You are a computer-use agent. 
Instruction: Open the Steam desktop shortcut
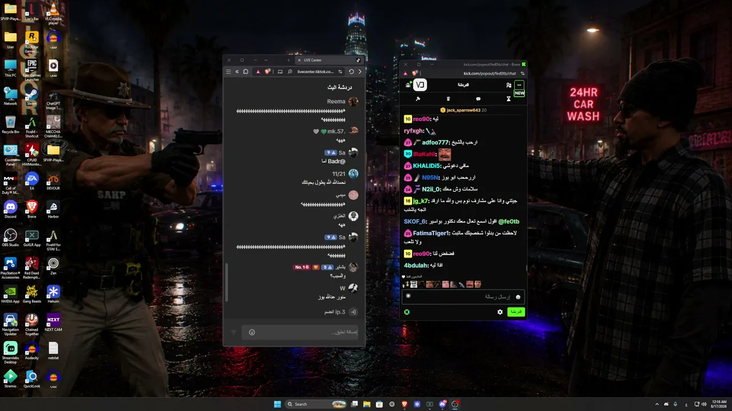click(31, 95)
